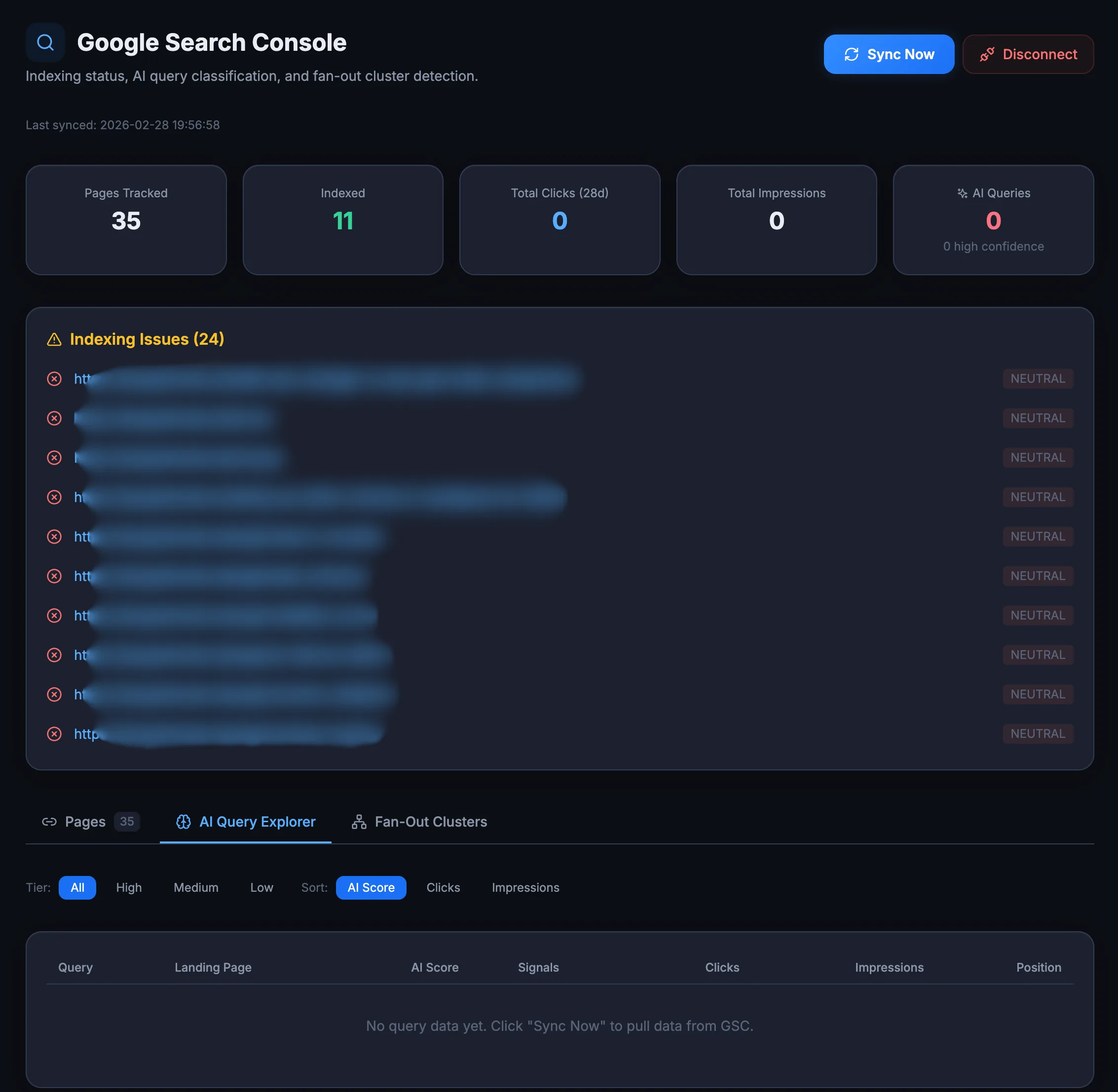Switch to the Pages tab
Image resolution: width=1118 pixels, height=1092 pixels.
[85, 822]
